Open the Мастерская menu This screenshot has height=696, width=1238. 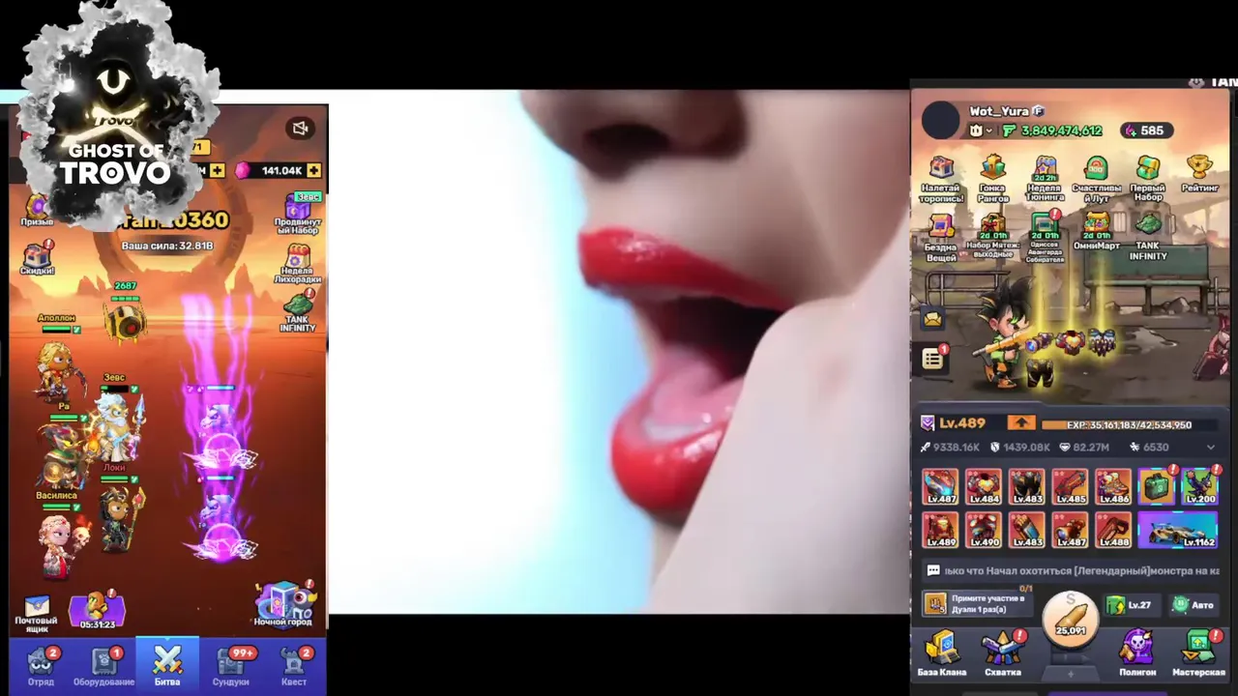(x=1198, y=653)
